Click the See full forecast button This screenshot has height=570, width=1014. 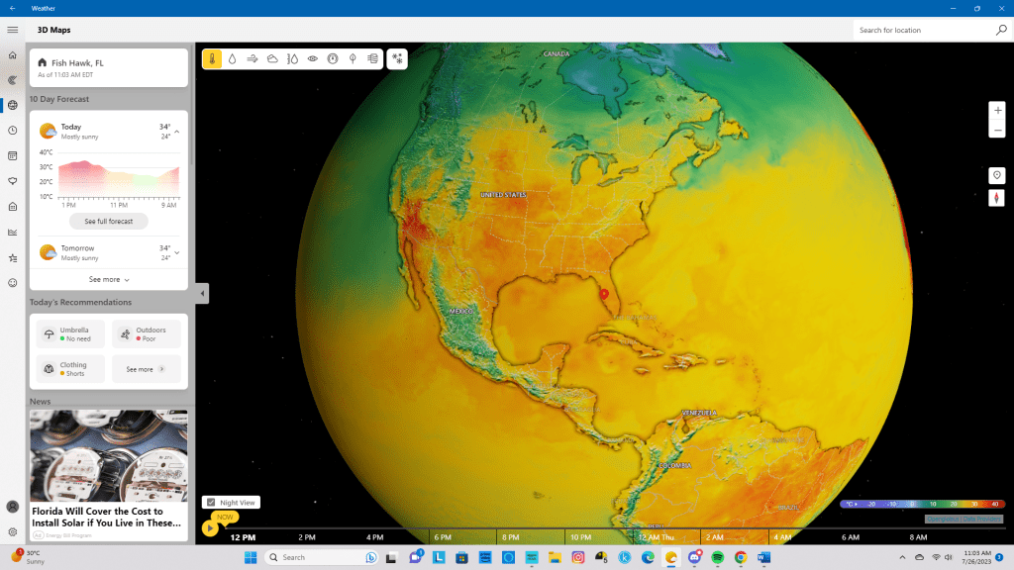coord(109,221)
